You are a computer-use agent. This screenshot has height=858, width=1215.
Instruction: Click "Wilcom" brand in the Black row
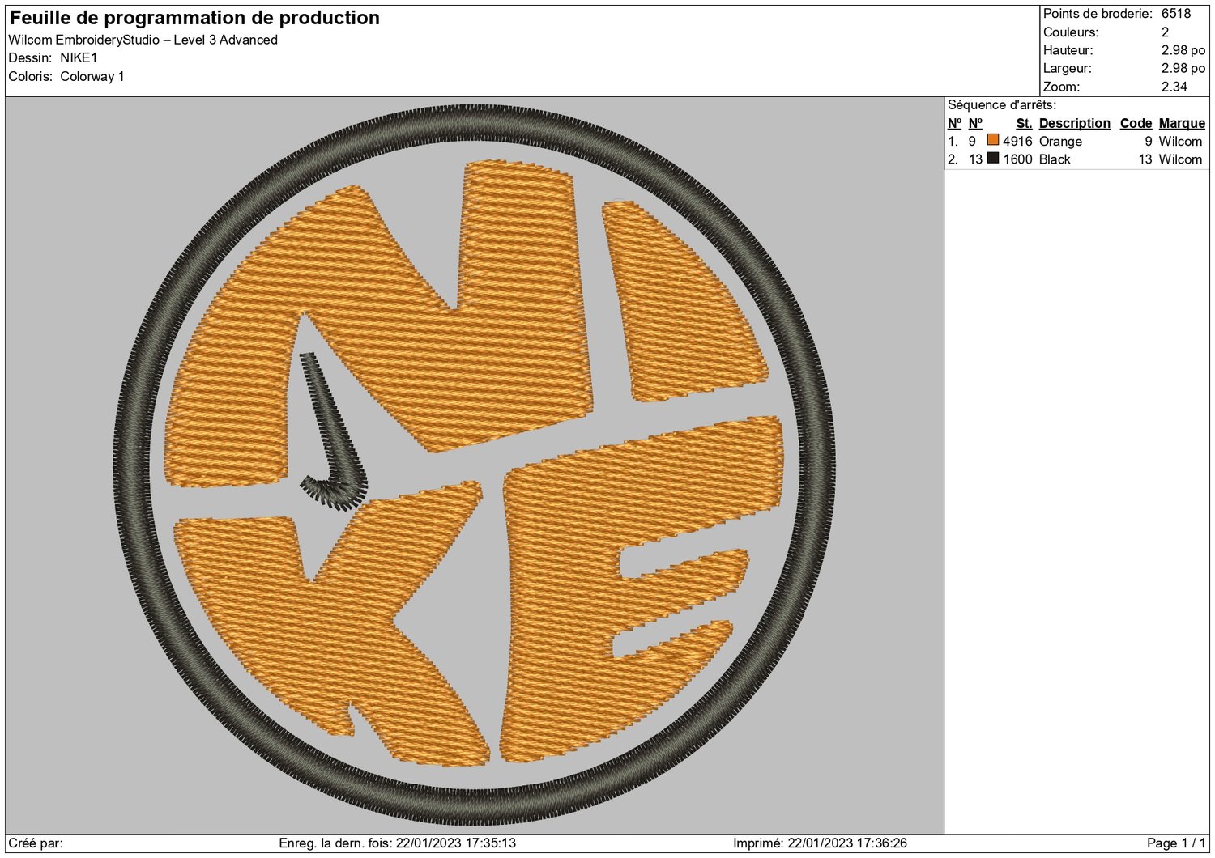(1180, 159)
